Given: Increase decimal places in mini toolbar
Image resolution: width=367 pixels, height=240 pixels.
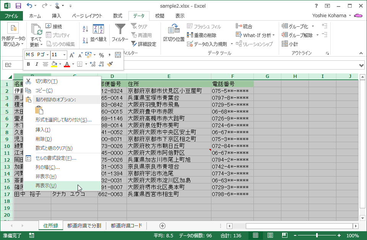Looking at the screenshot, I should click(93, 64).
